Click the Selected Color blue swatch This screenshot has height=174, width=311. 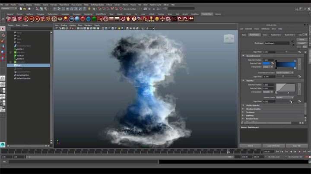pyautogui.click(x=267, y=63)
